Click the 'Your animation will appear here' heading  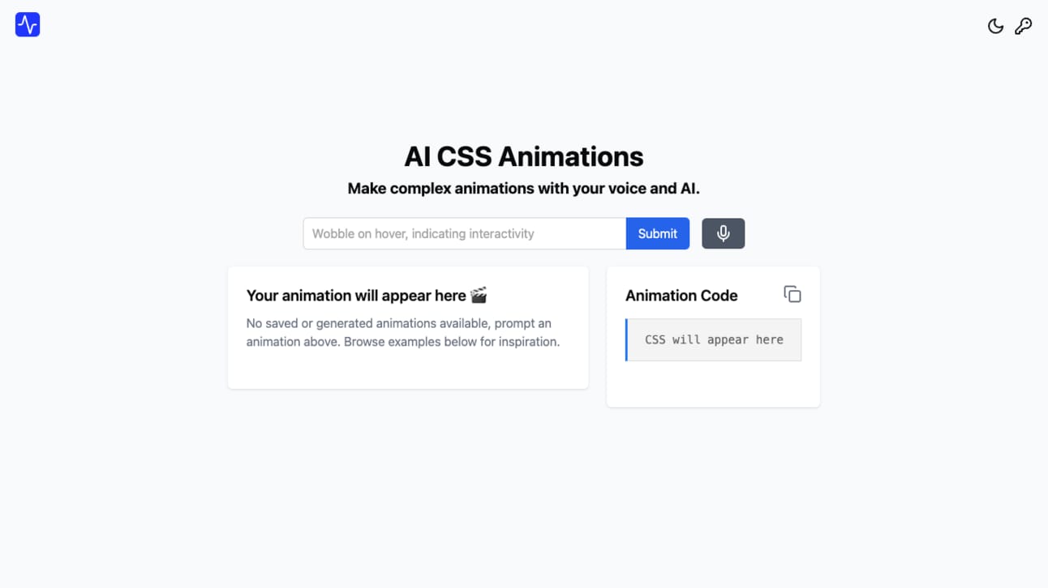[356, 296]
